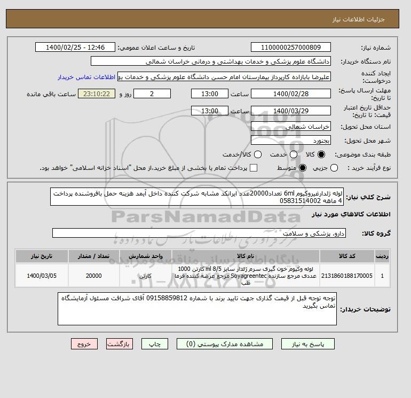Viewport: 411px width, 398px height.
Task: Click the product name cell لوله وکیوم خون گیری
Action: click(x=246, y=276)
